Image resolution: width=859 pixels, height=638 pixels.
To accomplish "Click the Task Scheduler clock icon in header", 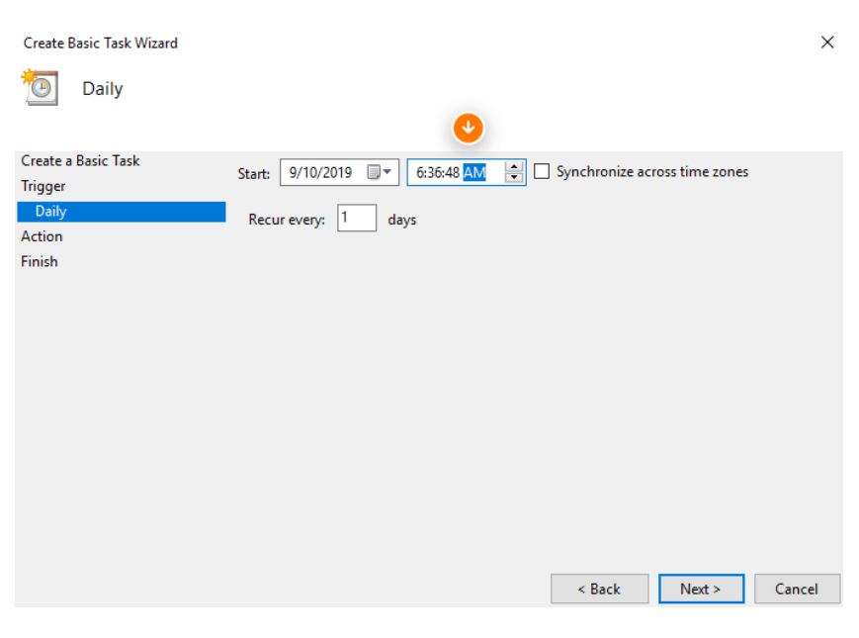I will tap(40, 88).
